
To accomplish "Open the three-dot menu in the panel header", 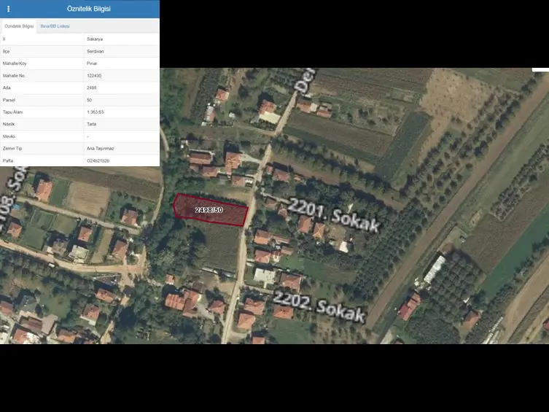I will click(x=9, y=9).
